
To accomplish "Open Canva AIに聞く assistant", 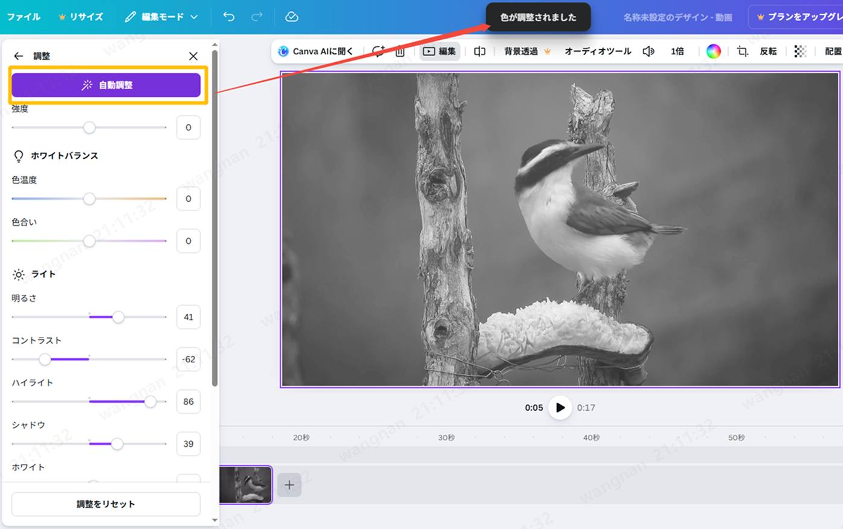I will coord(315,51).
